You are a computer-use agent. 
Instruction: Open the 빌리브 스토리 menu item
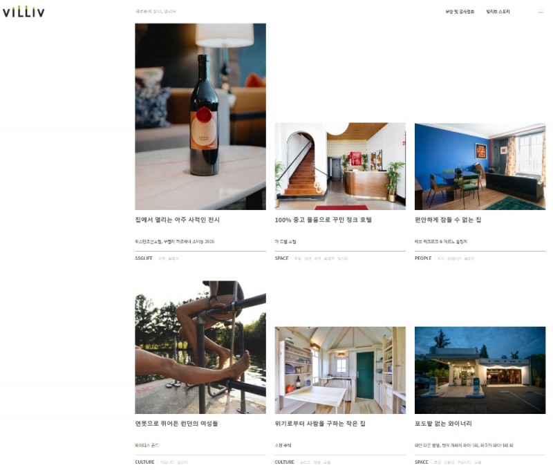pos(498,12)
